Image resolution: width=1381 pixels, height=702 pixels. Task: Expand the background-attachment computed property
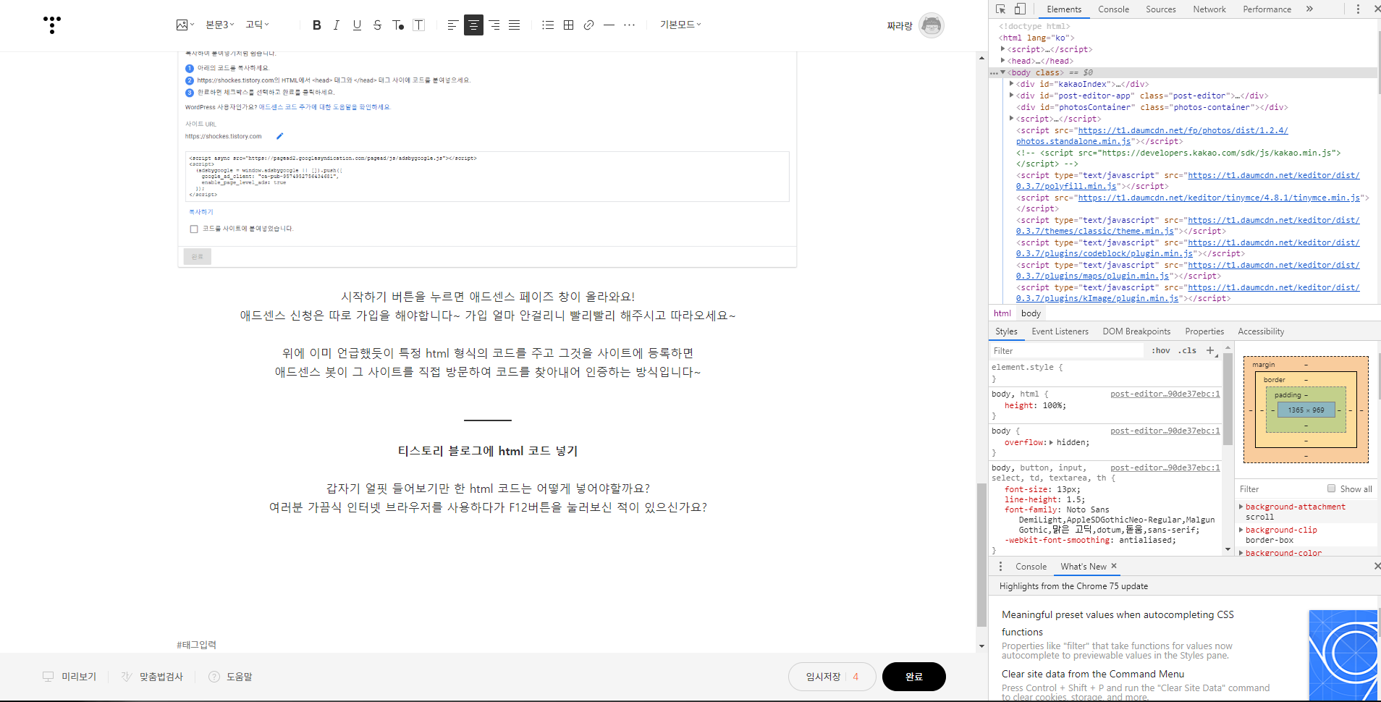click(1241, 507)
